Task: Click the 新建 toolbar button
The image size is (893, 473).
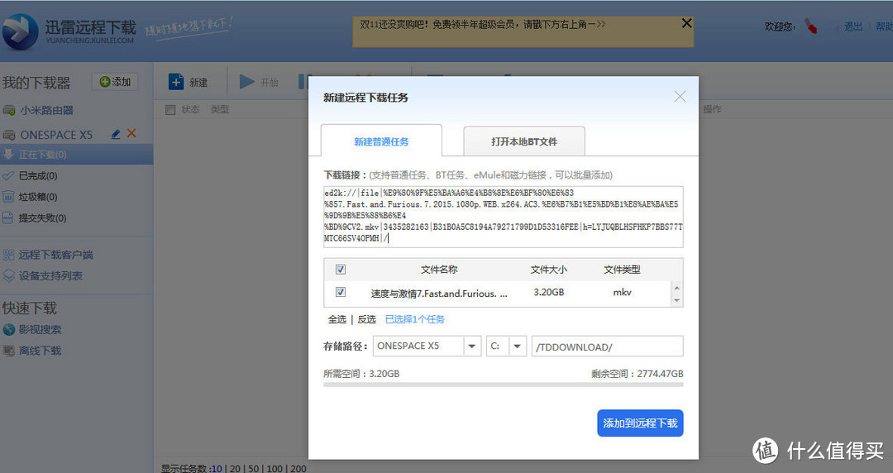Action: pyautogui.click(x=189, y=82)
